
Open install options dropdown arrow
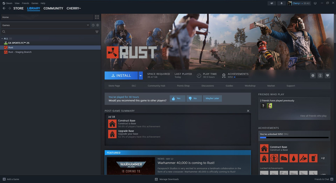[140, 76]
